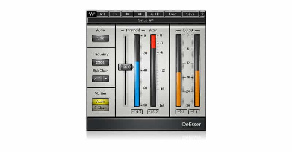The height and width of the screenshot is (152, 292).
Task: Open the SideChain filter type dropdown
Action: point(106,79)
